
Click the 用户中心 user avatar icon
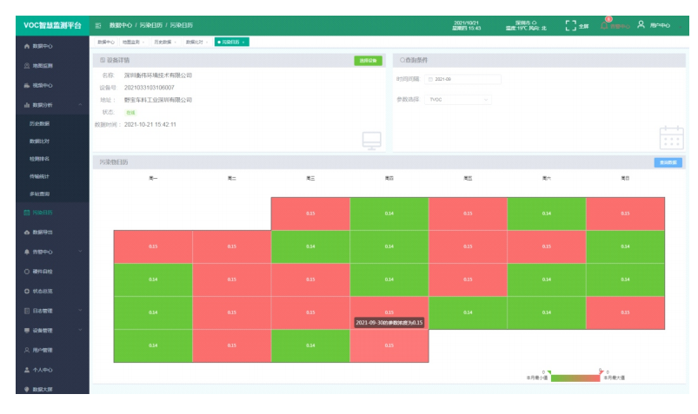pos(641,24)
